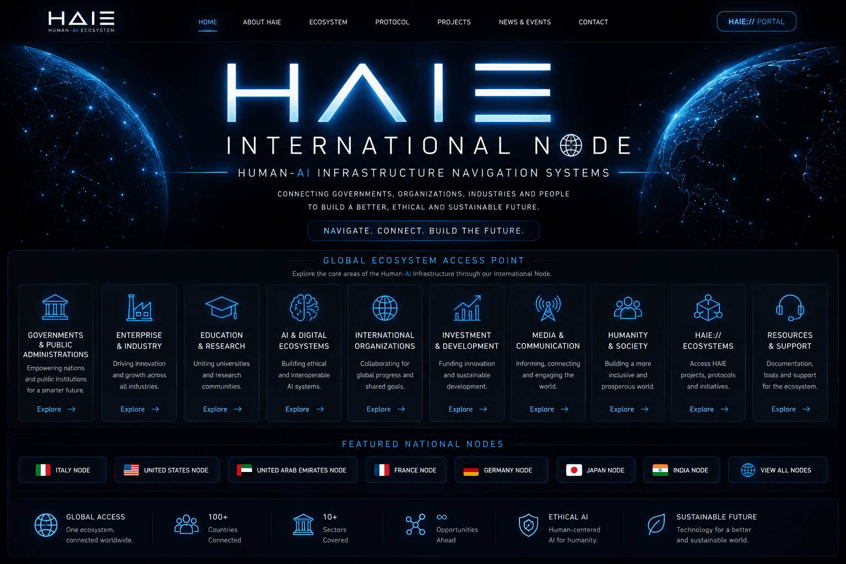Screen dimensions: 846x564
Task: Click the 'HUMAN-AI INFRASTRUCTURE NAVIGATION SYSTEMS' tagline
Action: click(424, 173)
